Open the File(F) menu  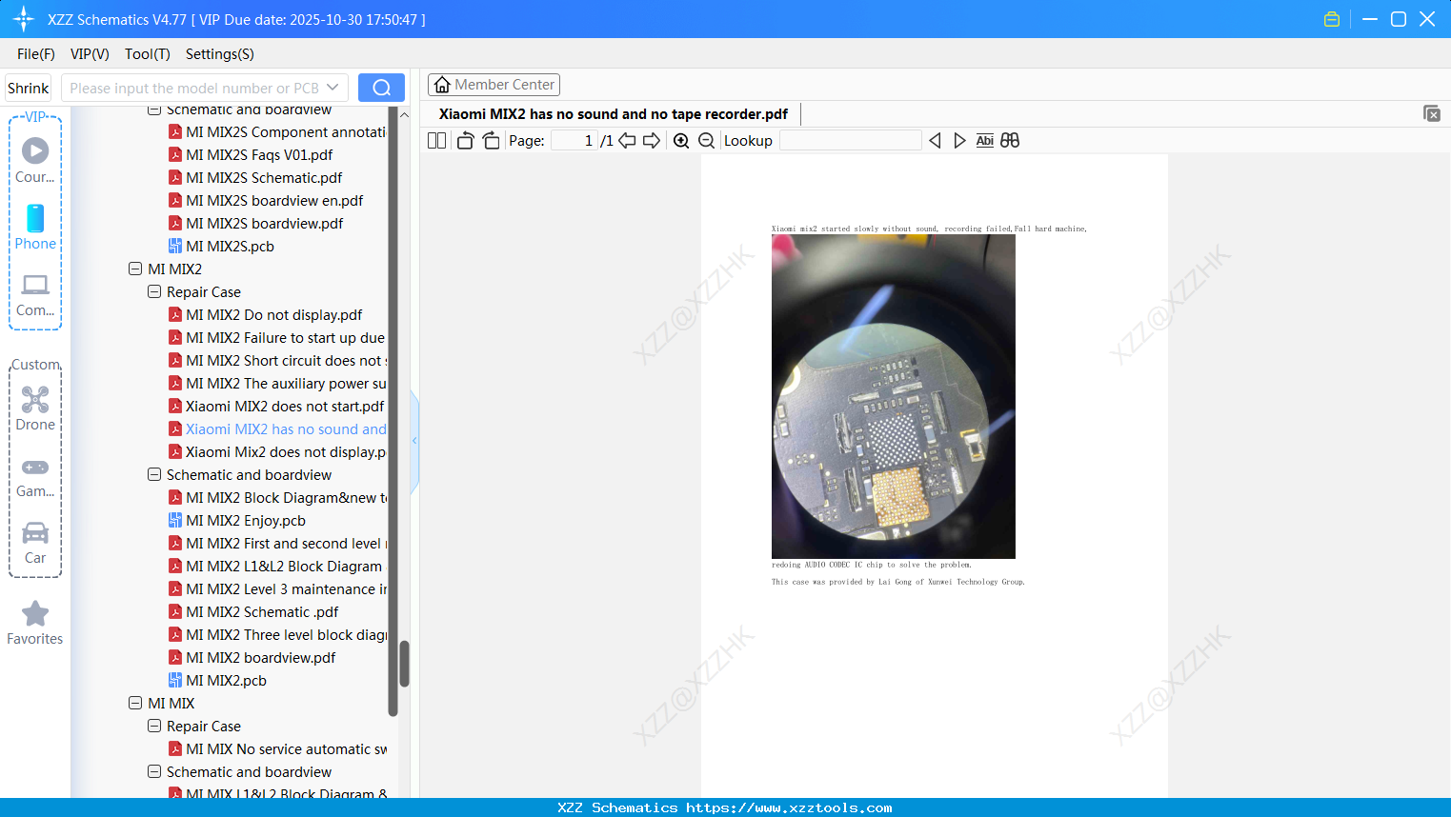click(36, 54)
